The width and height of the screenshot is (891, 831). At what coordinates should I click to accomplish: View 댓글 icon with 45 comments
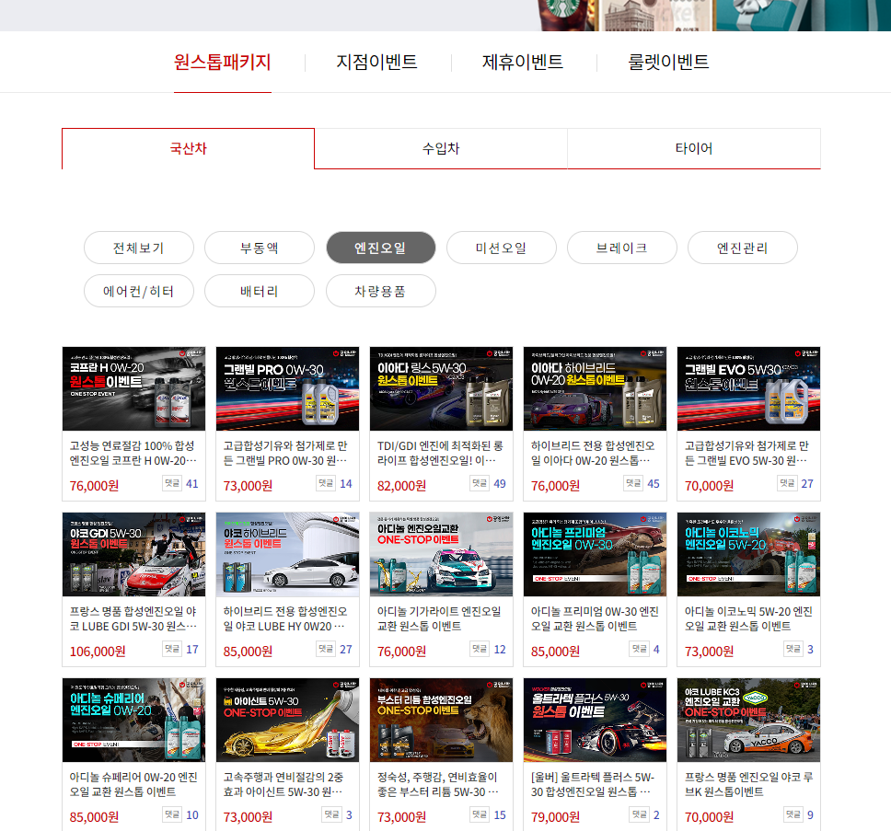click(633, 483)
